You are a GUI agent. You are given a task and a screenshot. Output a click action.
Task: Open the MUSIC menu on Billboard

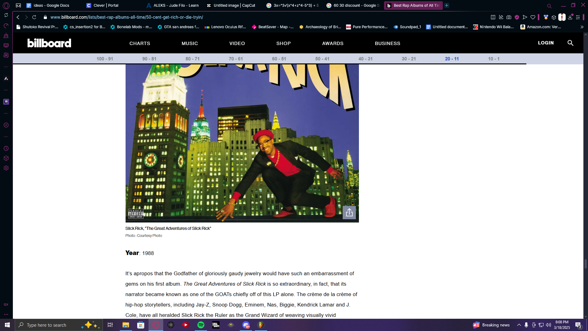click(190, 43)
